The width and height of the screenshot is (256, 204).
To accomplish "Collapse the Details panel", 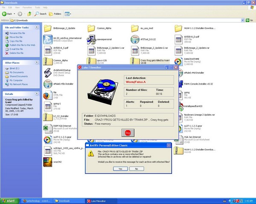I will pos(37,93).
